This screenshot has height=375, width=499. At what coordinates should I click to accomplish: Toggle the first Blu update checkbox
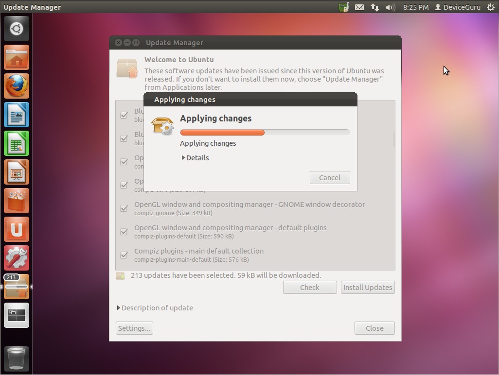point(124,115)
